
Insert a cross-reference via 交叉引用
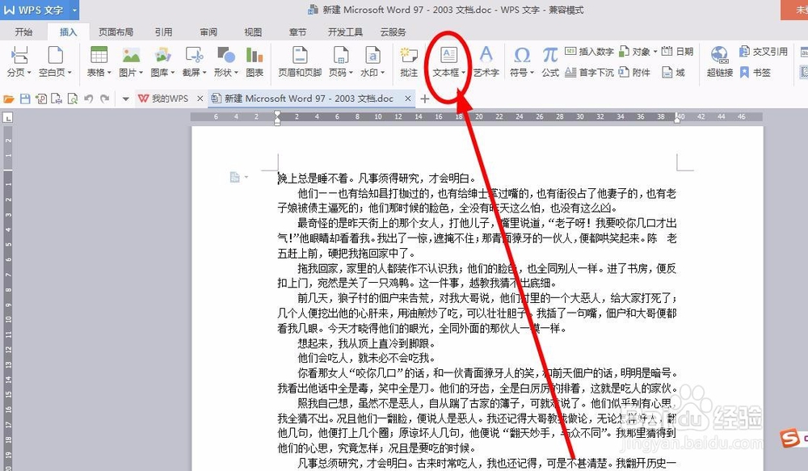click(x=764, y=50)
